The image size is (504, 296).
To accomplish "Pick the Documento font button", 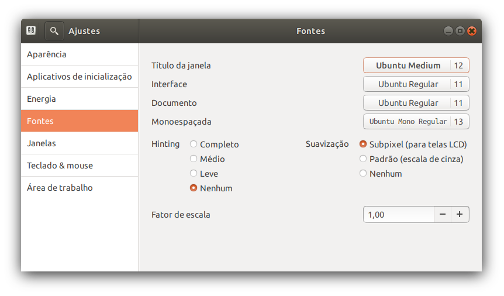I will (x=416, y=103).
